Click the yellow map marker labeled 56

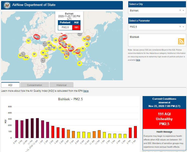(43, 53)
